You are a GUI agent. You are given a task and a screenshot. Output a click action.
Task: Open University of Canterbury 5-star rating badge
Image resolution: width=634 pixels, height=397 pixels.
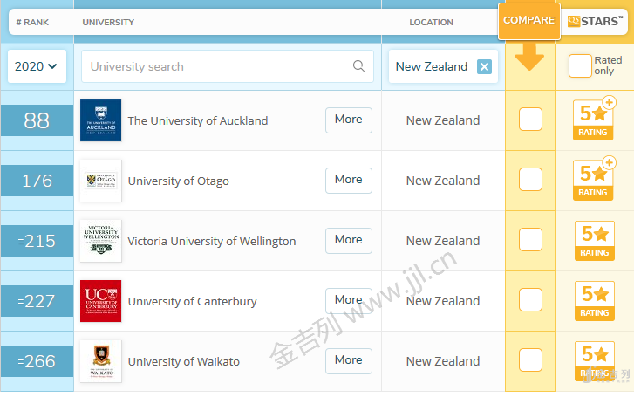point(595,301)
